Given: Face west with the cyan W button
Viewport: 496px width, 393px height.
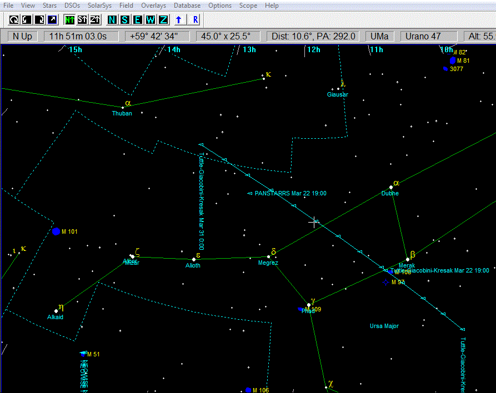Looking at the screenshot, I should click(151, 20).
